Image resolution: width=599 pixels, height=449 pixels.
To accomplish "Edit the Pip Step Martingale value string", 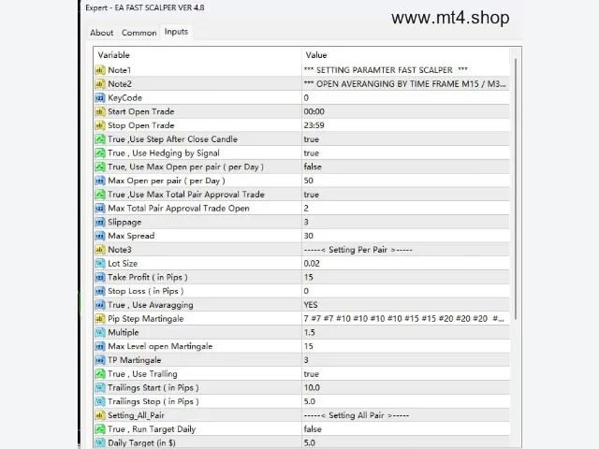I will [x=405, y=319].
